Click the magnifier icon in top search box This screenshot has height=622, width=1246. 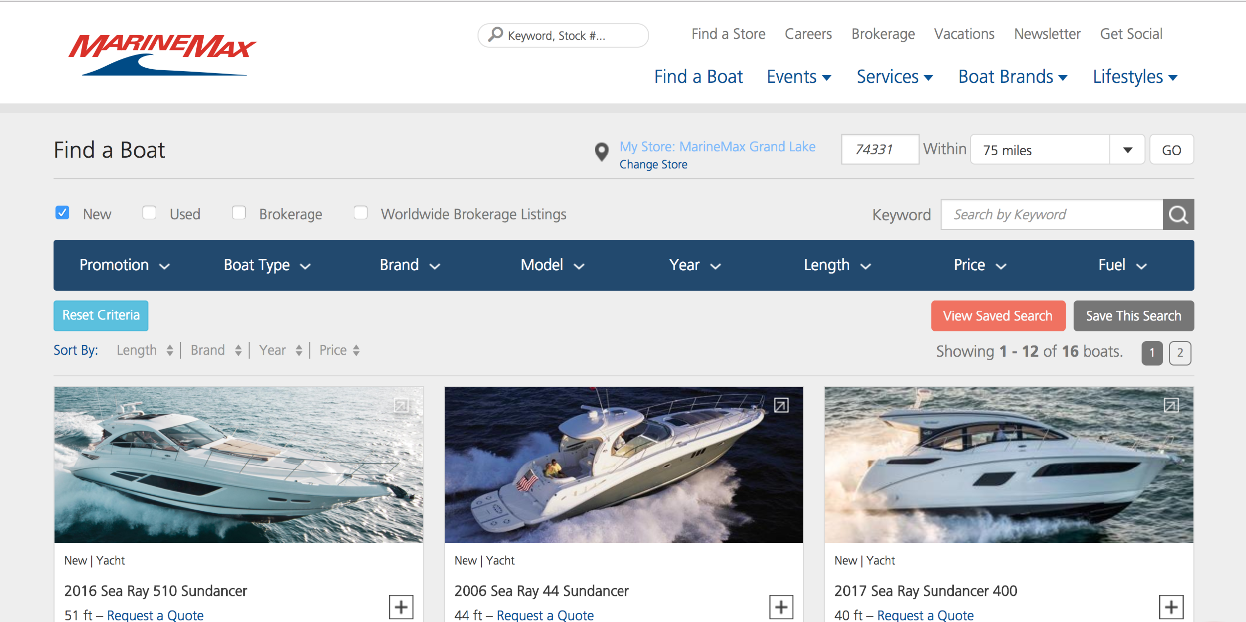[495, 34]
